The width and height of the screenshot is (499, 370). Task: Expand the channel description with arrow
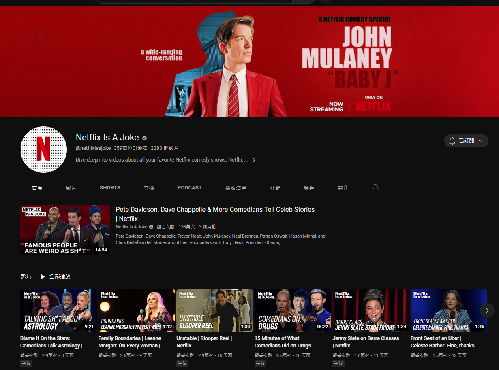[x=254, y=160]
